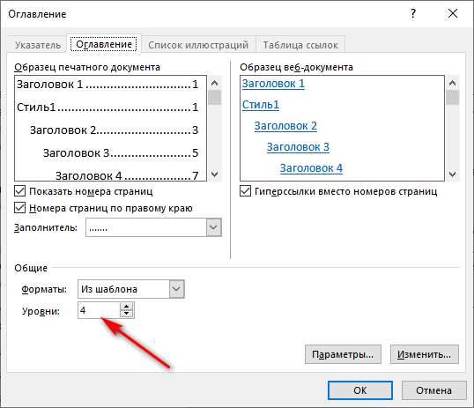Confirm with the OK button

click(x=360, y=390)
